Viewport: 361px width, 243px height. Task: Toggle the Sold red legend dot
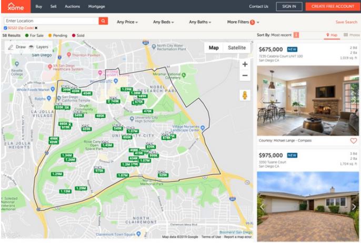click(x=74, y=35)
